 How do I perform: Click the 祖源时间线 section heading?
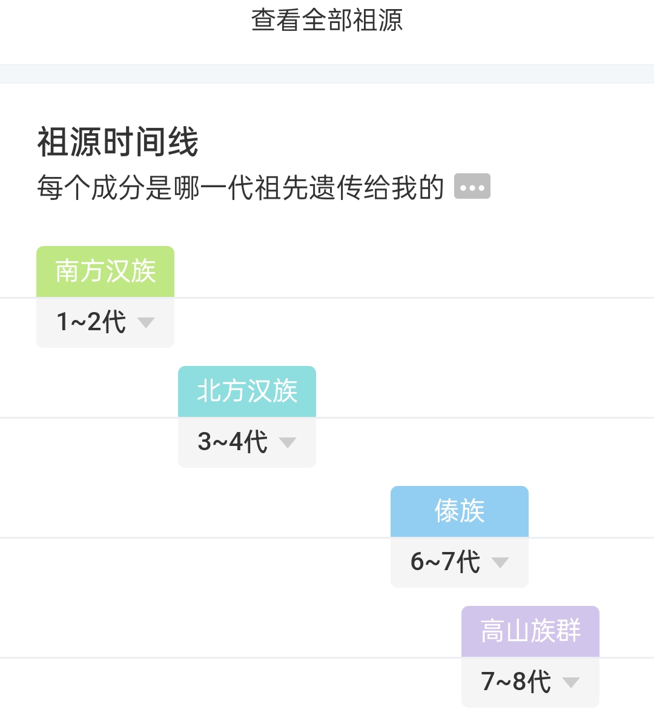tap(117, 142)
